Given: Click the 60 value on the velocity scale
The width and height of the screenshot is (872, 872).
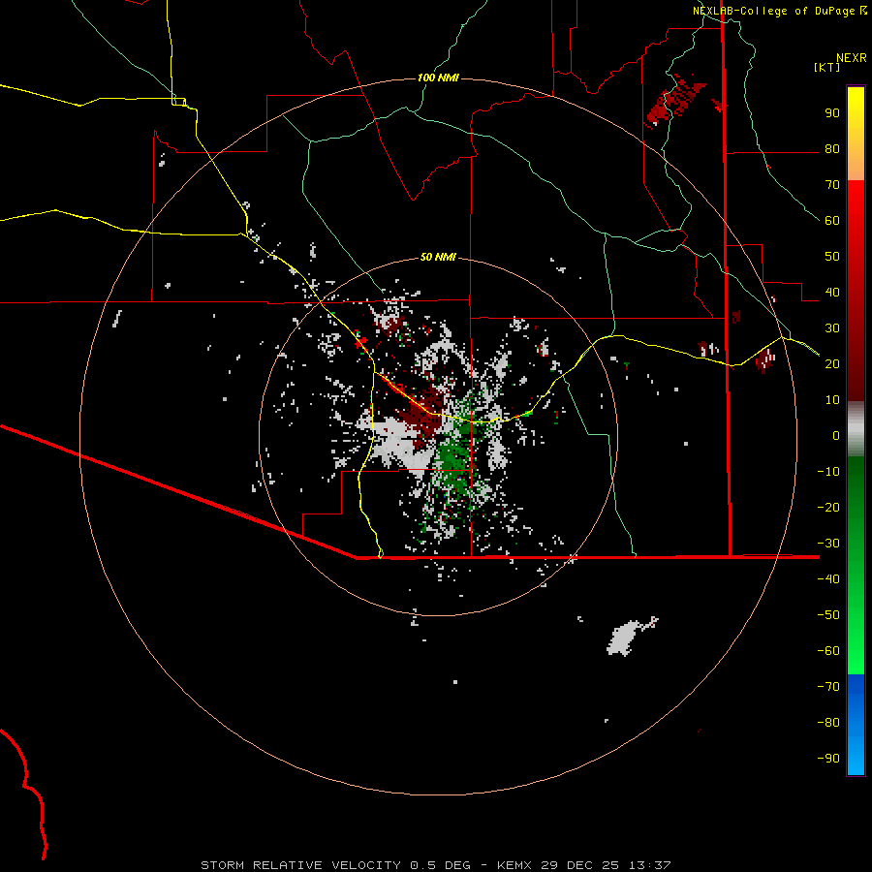Looking at the screenshot, I should pos(832,220).
